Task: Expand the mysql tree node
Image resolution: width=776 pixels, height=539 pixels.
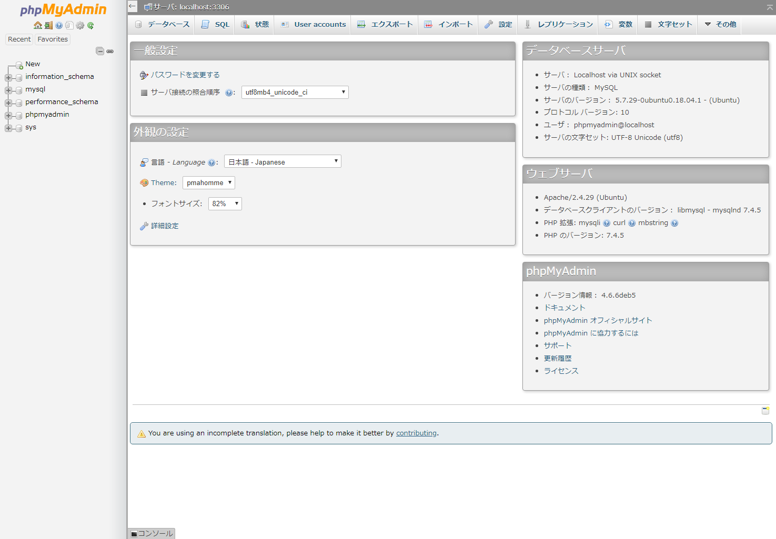Action: click(x=8, y=90)
